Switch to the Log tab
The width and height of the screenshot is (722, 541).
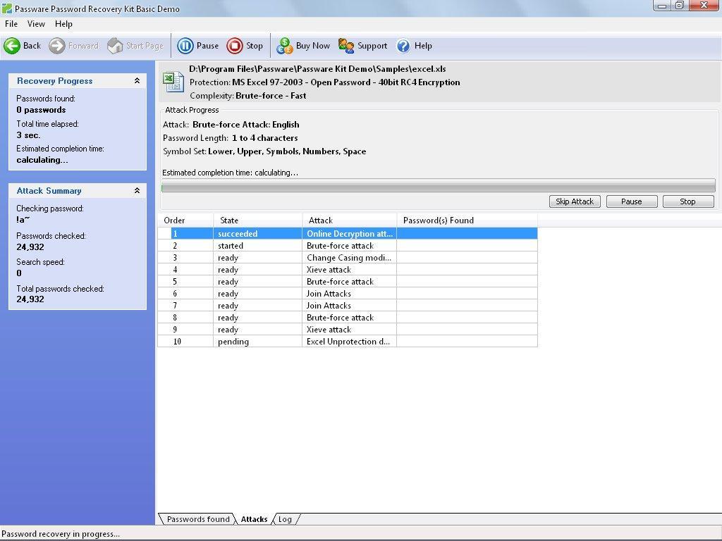click(x=285, y=519)
